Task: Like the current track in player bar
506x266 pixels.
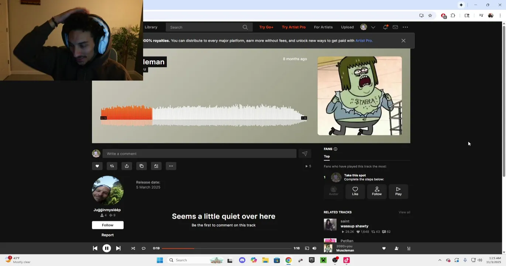Action: [384, 249]
